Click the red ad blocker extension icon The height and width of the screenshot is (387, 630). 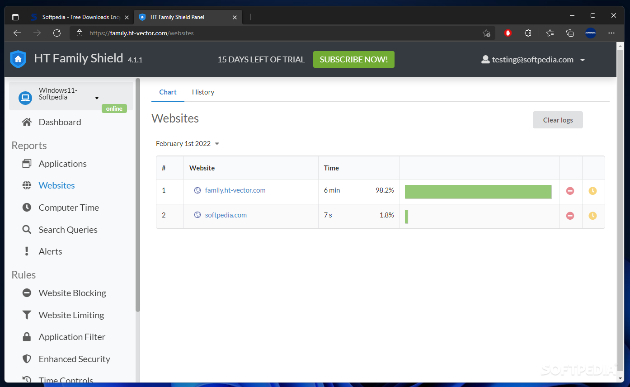pyautogui.click(x=508, y=33)
